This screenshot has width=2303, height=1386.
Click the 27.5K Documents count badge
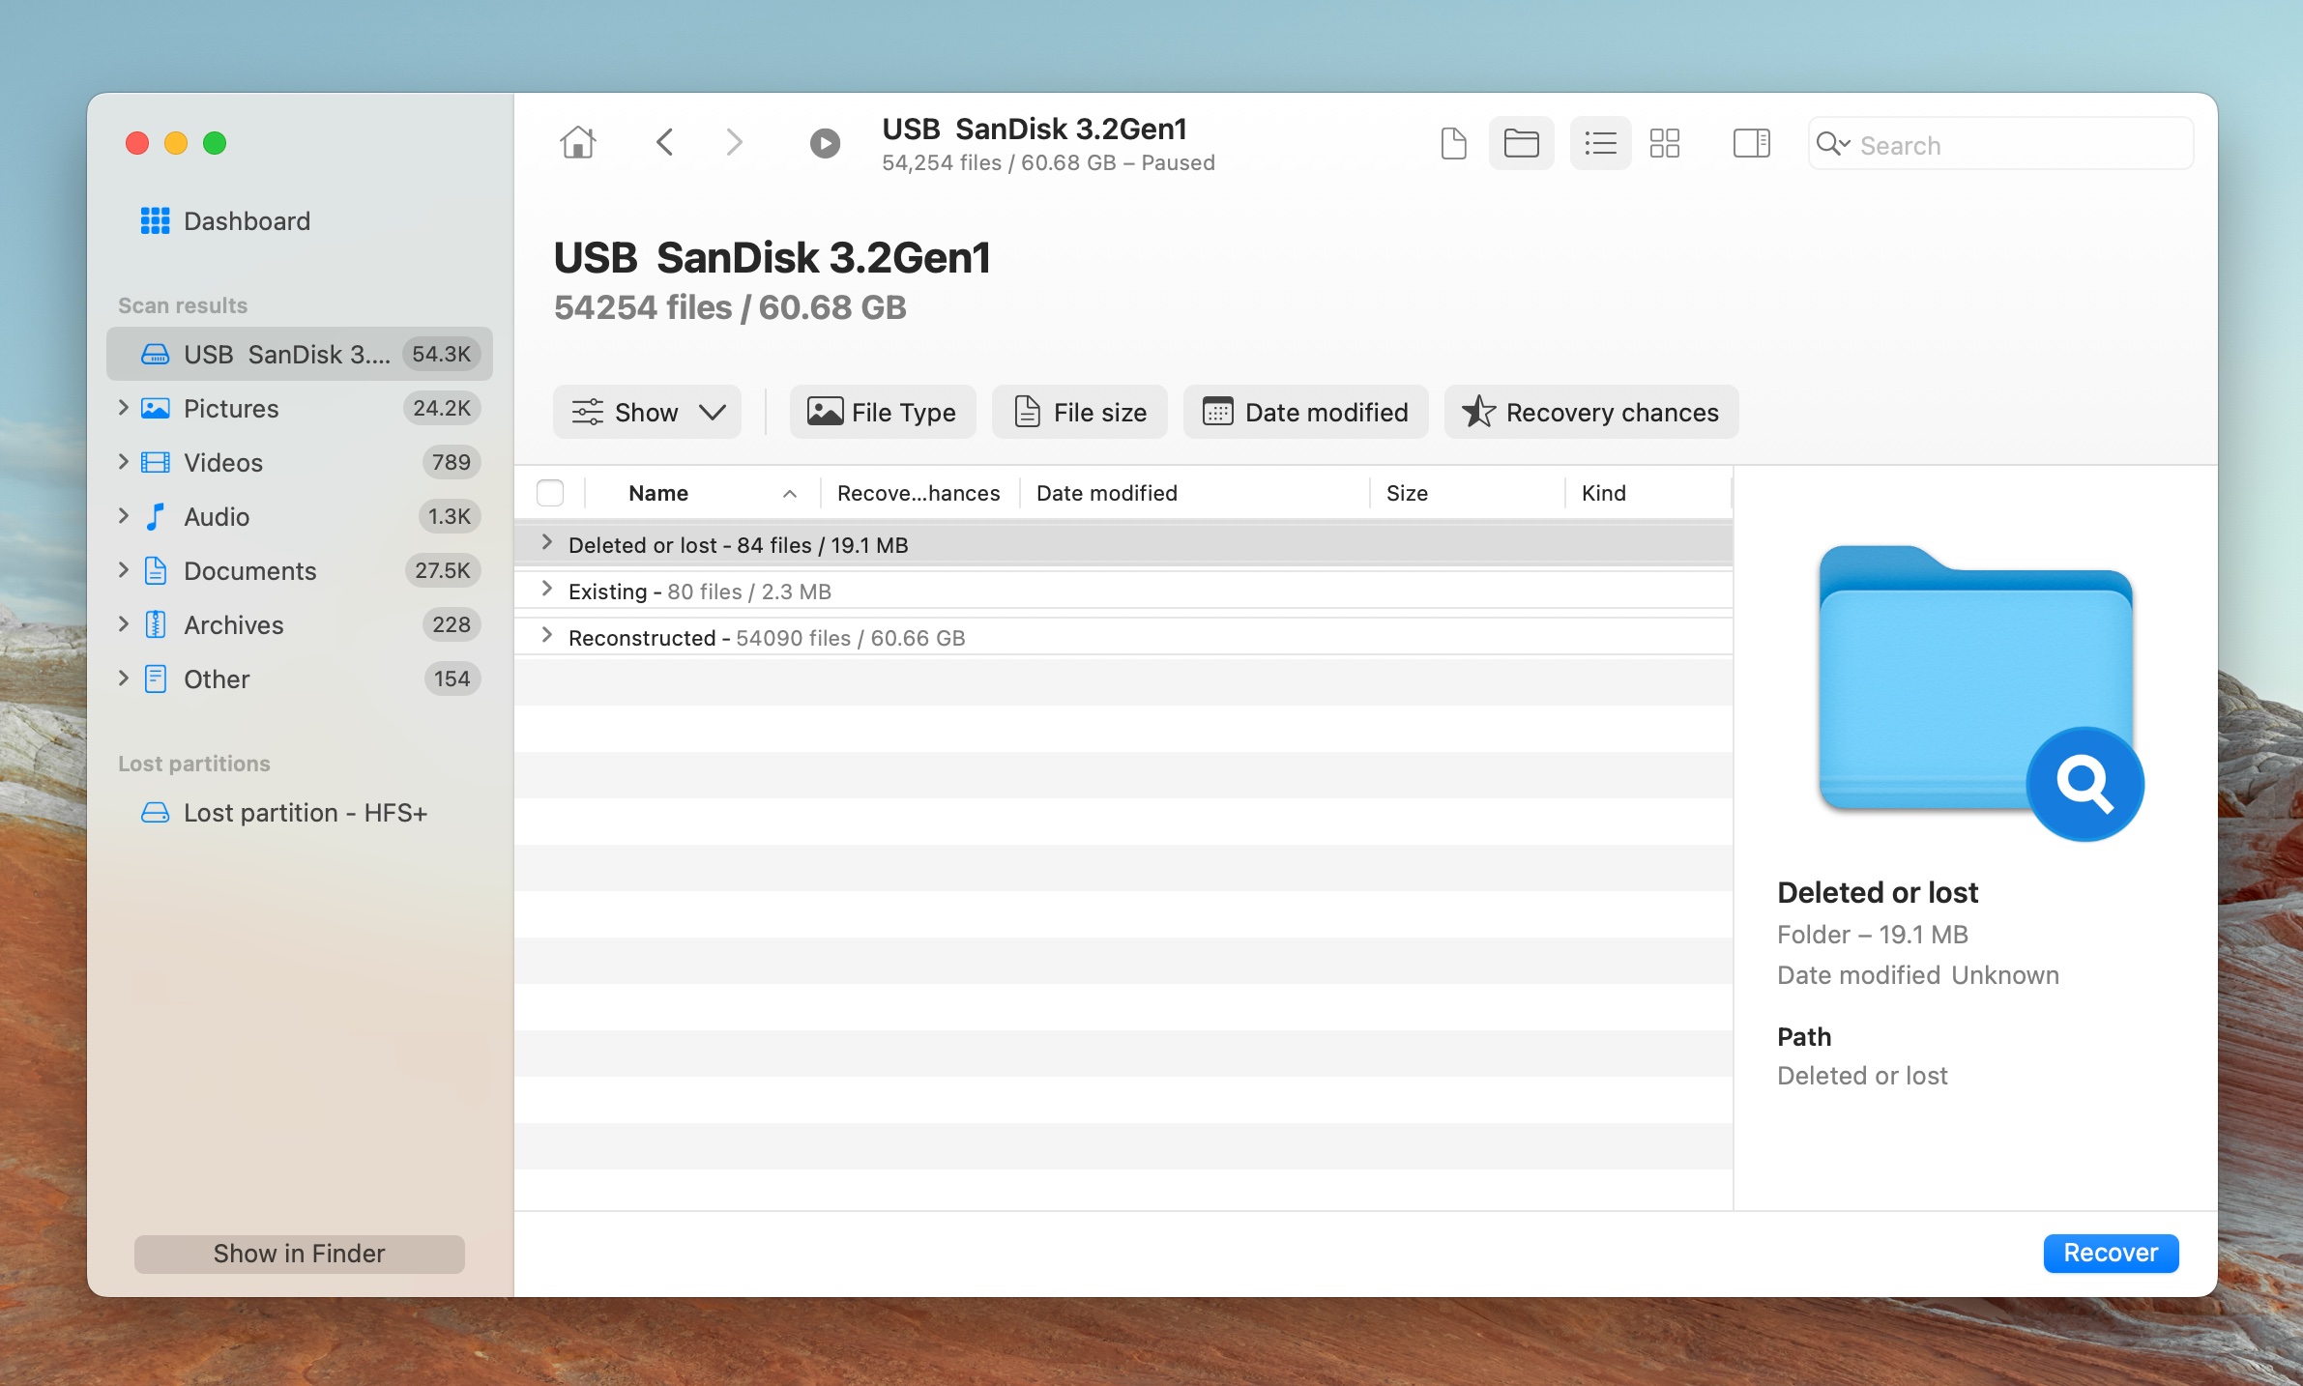click(442, 570)
